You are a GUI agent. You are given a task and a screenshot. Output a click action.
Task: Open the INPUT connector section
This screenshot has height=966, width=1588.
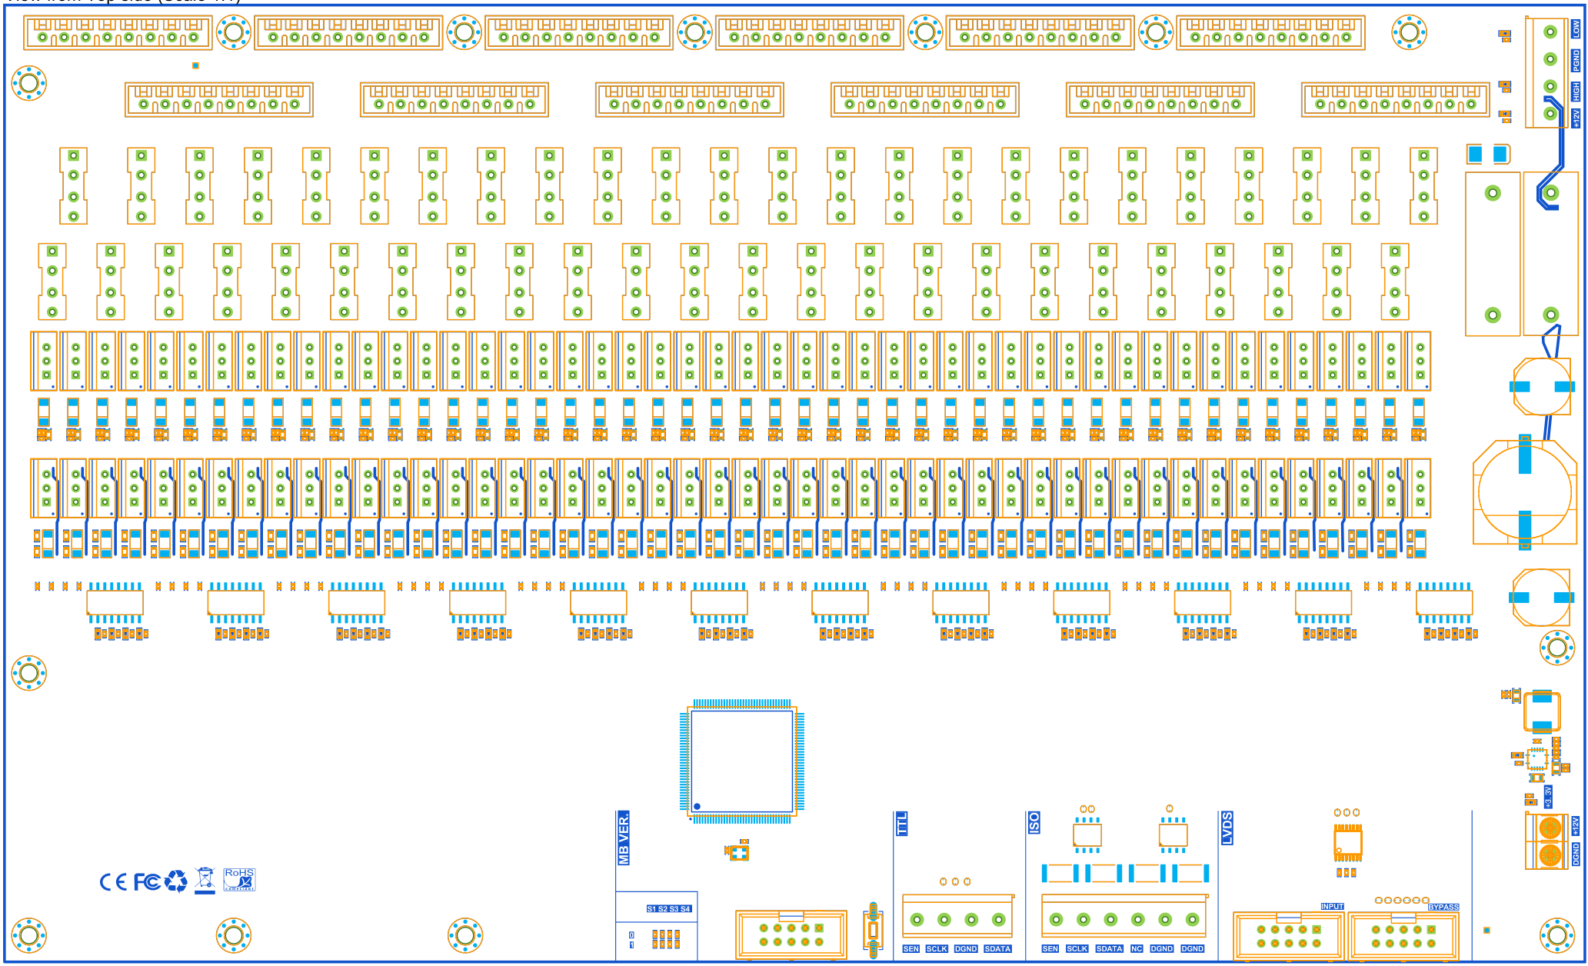(1332, 906)
